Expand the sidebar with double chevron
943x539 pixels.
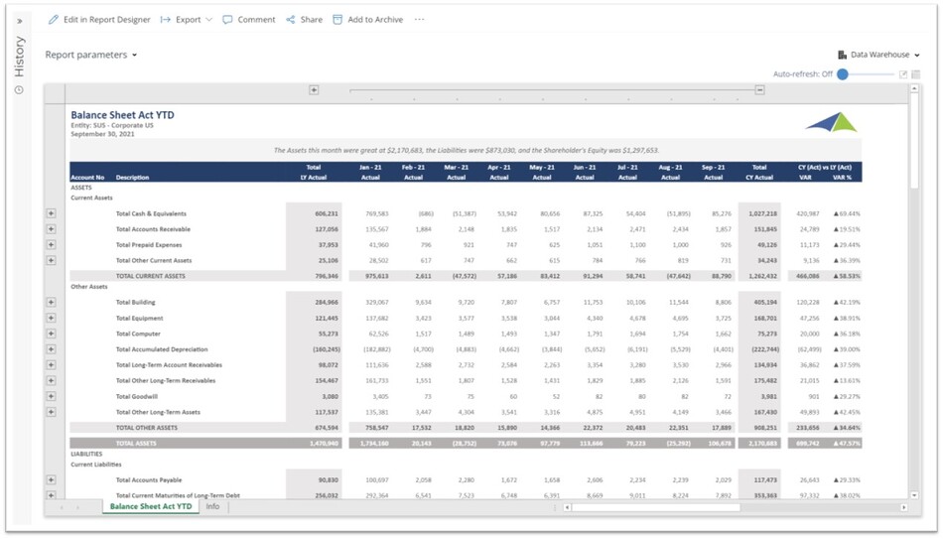[19, 21]
